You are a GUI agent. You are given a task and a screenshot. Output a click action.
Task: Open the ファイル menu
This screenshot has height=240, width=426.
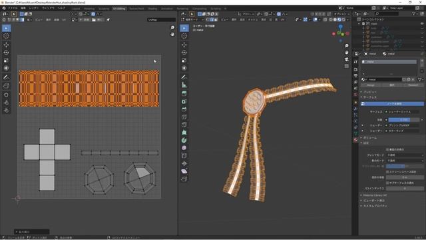[13, 8]
